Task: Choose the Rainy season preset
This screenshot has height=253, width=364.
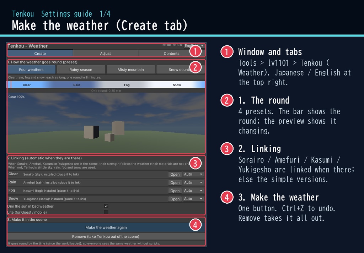Action: click(x=81, y=70)
